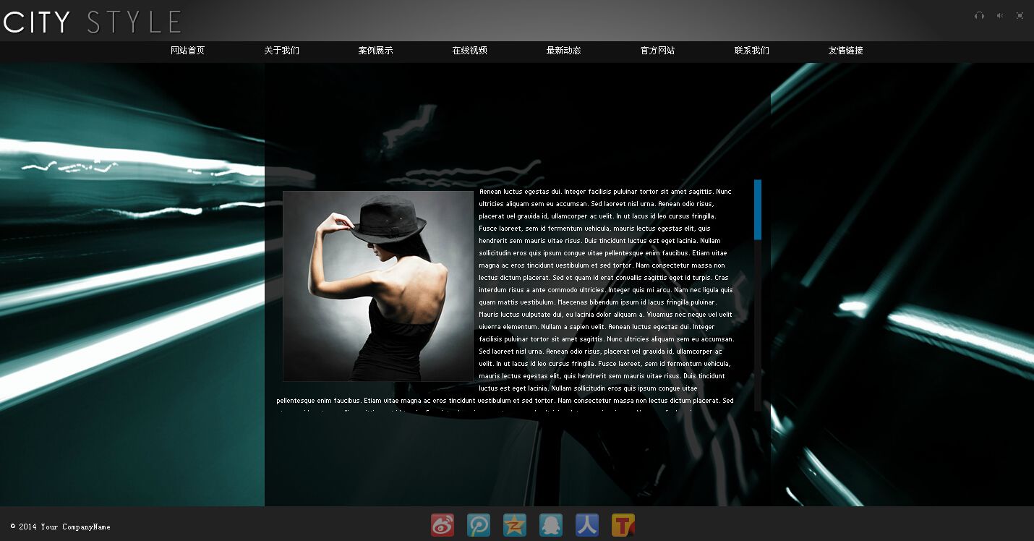Click the CITY STYLE logo
Screen dimensions: 1034x541
(x=92, y=22)
